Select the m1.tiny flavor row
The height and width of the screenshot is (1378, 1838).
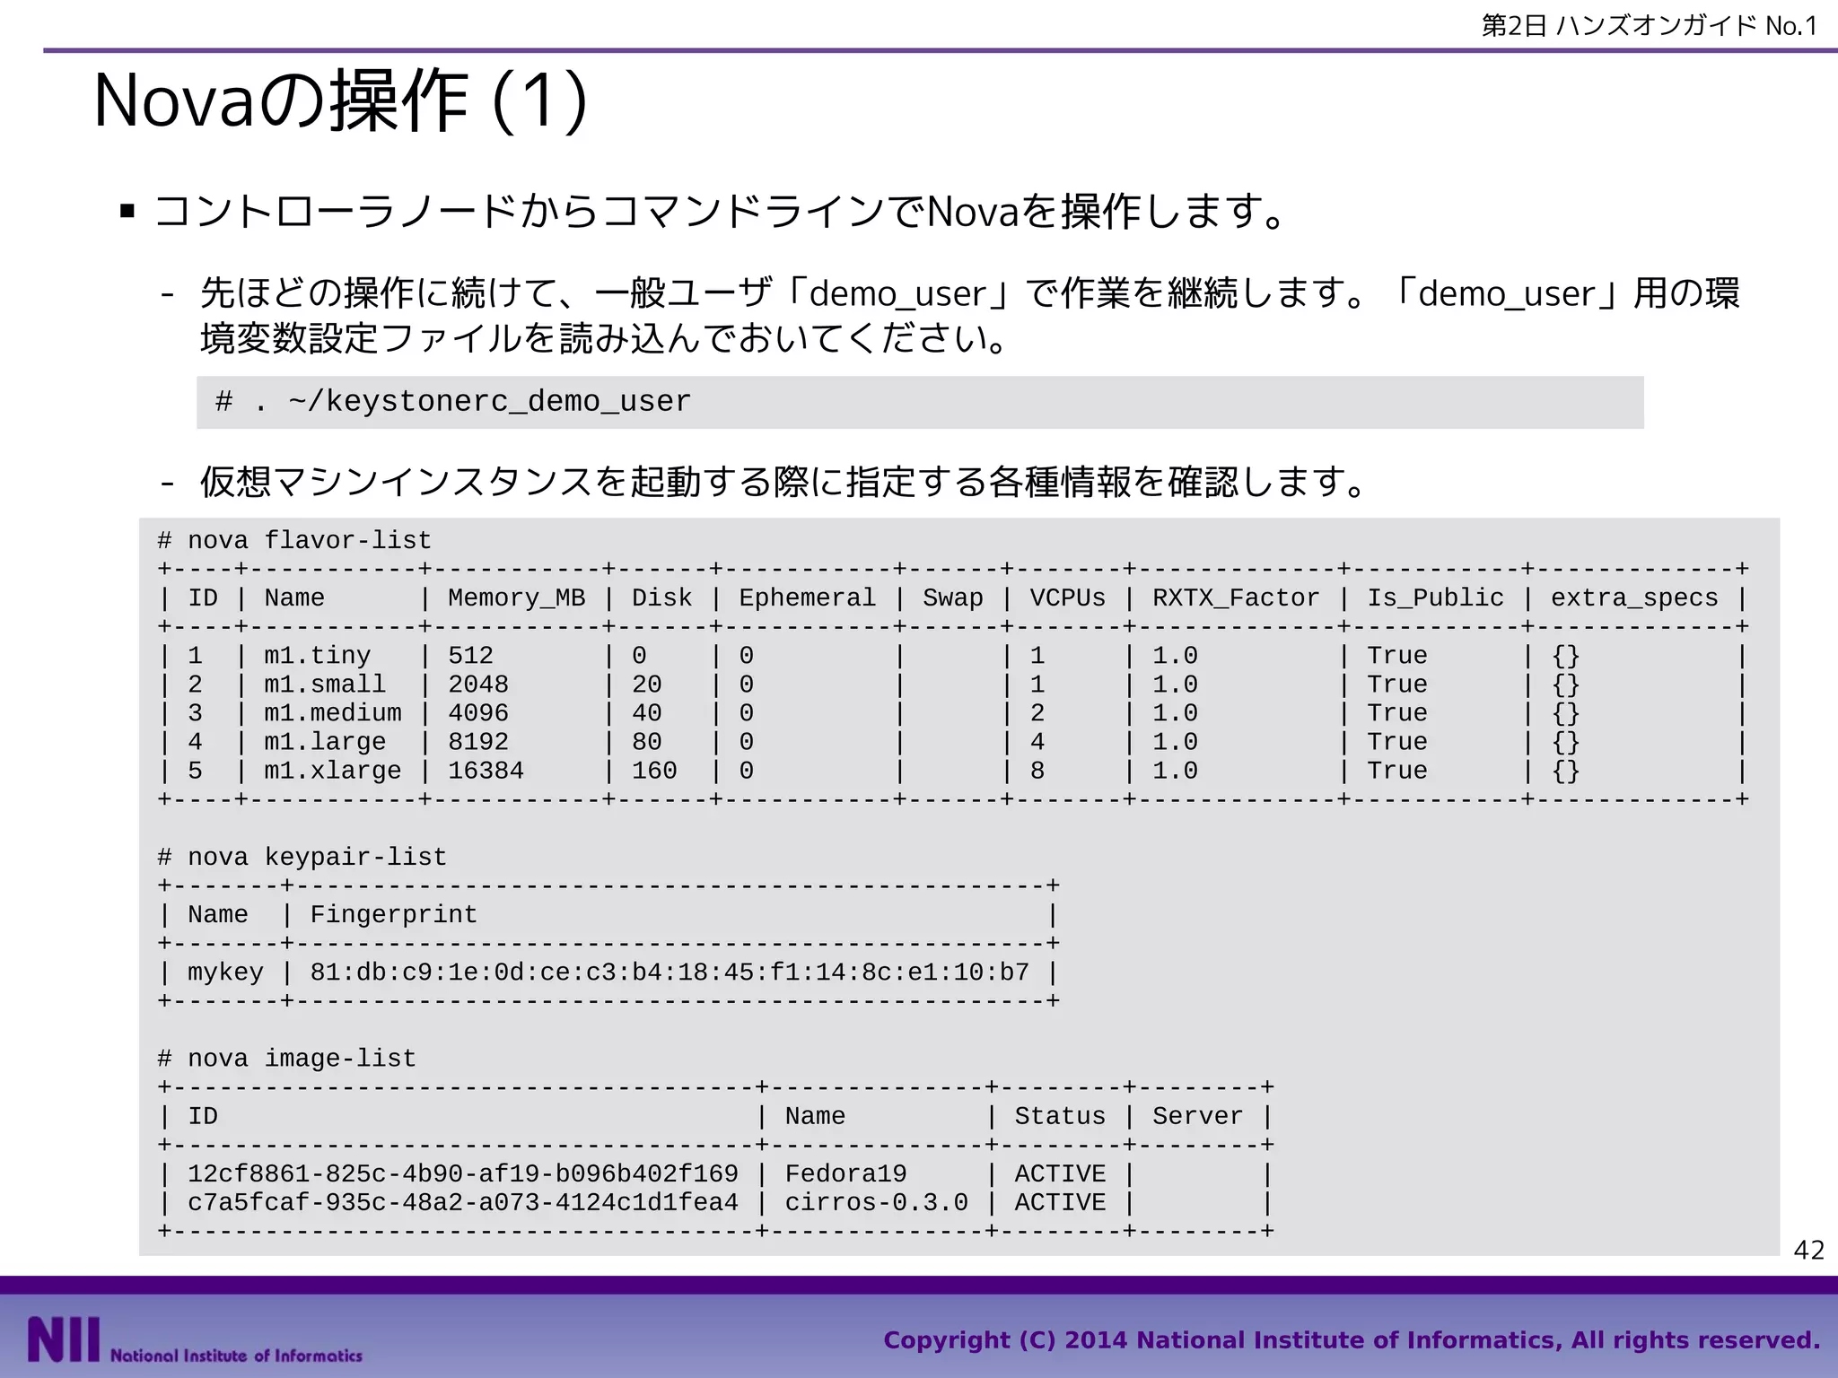click(x=317, y=656)
